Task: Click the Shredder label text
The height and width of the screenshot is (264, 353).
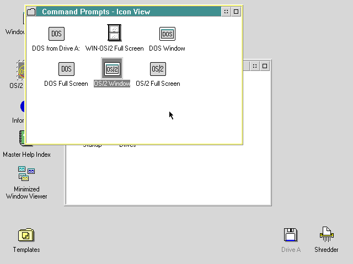Action: [326, 250]
